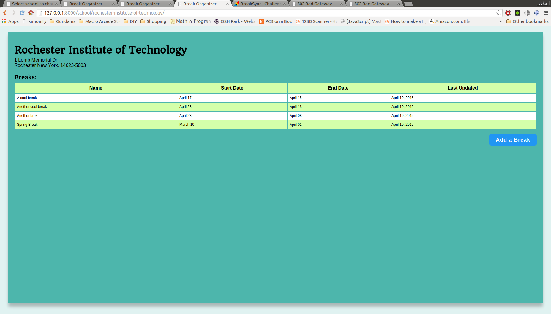Show hidden bookmarks with the chevron
This screenshot has height=314, width=551.
(x=500, y=21)
